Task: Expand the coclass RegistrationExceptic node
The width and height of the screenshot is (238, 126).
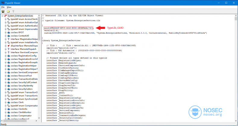Action: click(x=5, y=62)
